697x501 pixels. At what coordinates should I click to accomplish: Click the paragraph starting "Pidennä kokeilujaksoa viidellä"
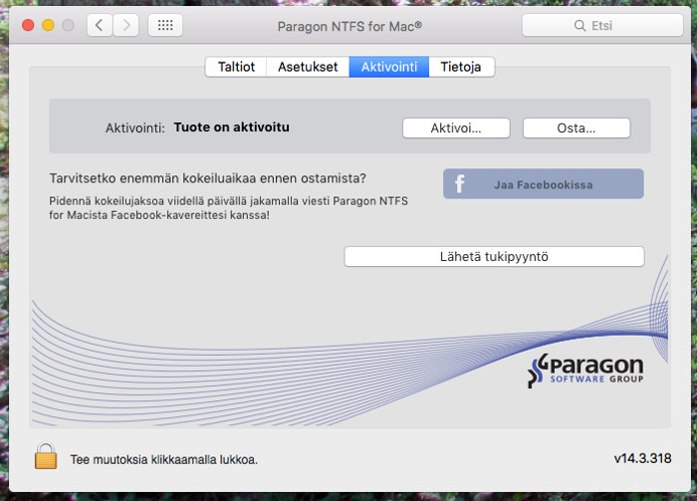tap(228, 208)
